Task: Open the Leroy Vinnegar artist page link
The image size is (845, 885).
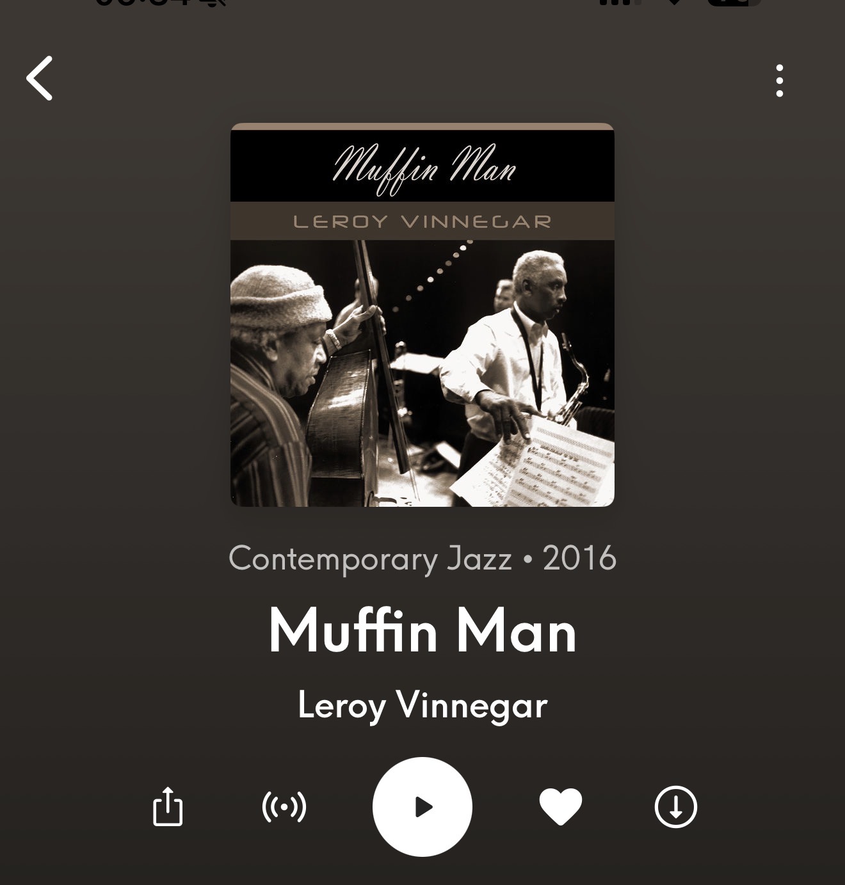Action: (x=422, y=705)
